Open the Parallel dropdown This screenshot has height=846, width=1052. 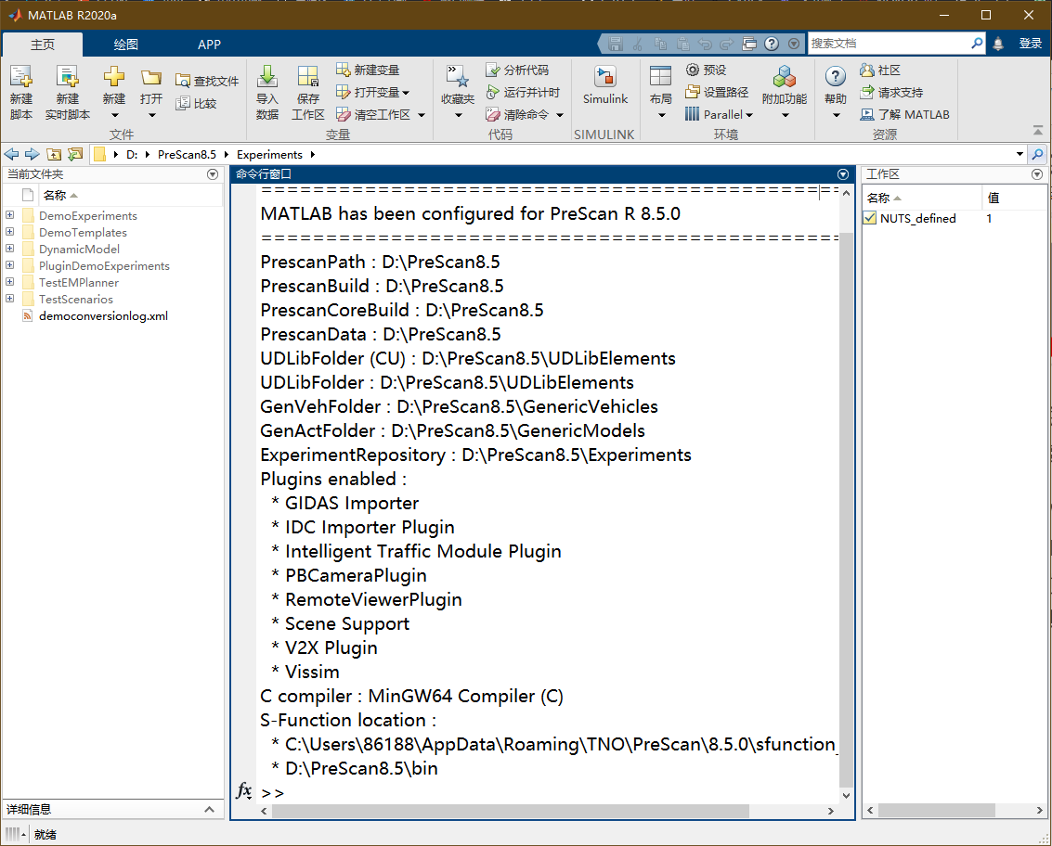pos(720,115)
